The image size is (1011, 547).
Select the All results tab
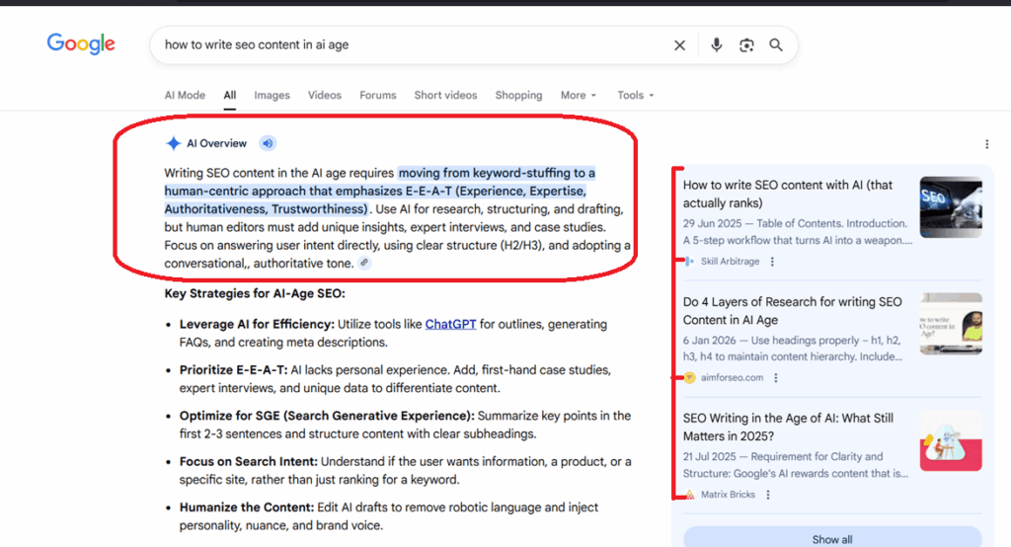coord(229,95)
